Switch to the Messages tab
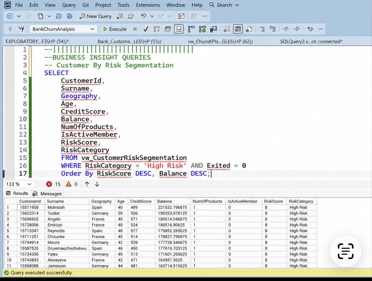 point(47,194)
